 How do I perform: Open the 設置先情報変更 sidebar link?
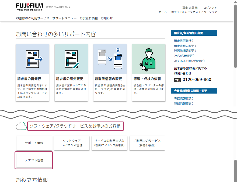(185, 51)
